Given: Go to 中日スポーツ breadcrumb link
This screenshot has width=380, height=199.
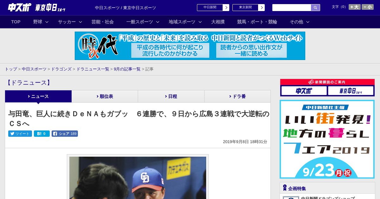Looking at the screenshot, I should pos(34,69).
